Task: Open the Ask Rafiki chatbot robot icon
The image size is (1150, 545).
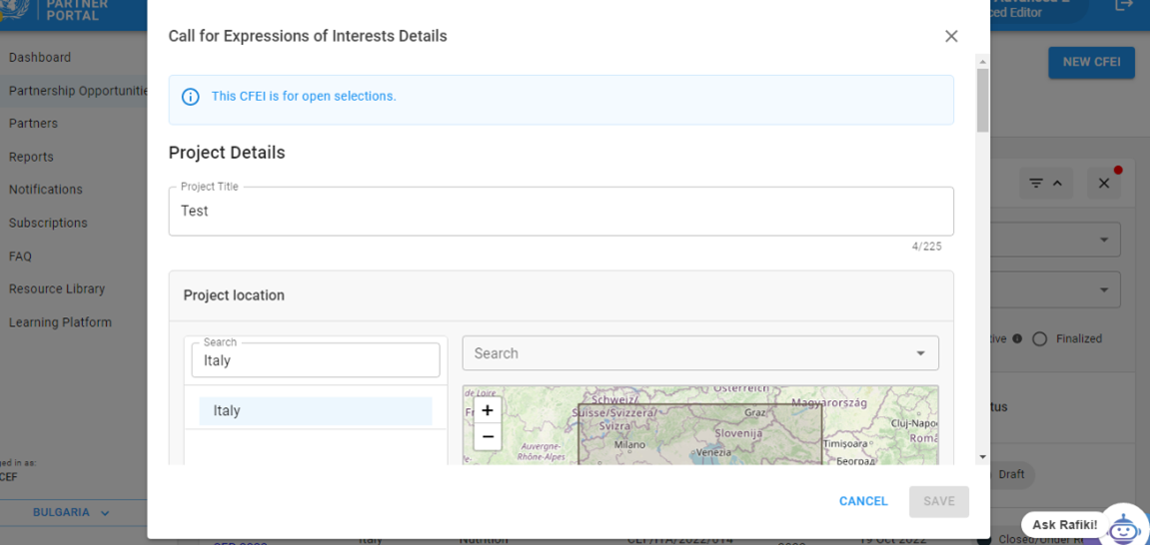Action: [1124, 525]
